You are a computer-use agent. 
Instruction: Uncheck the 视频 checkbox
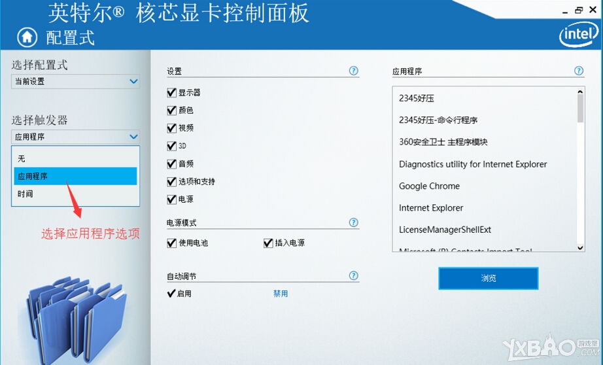point(171,128)
